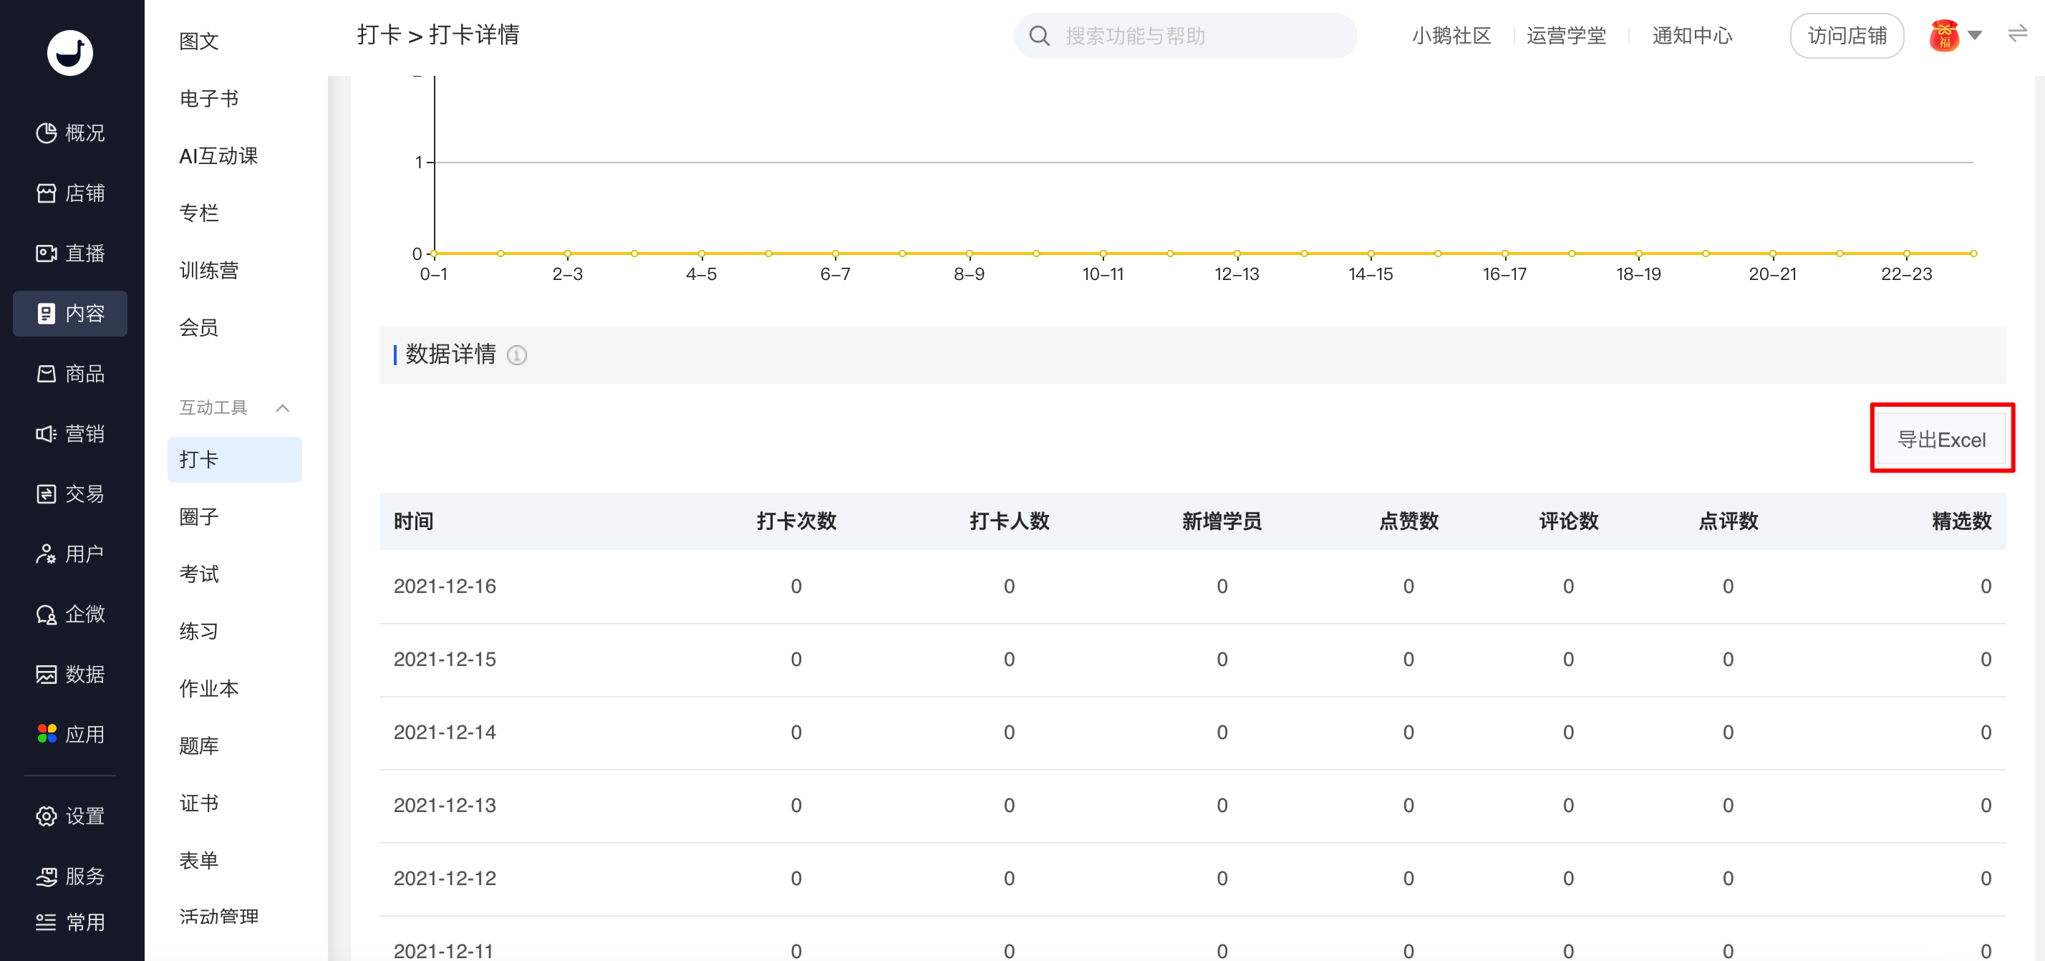The height and width of the screenshot is (961, 2045).
Task: Select 圈子 in the submenu
Action: pos(198,517)
